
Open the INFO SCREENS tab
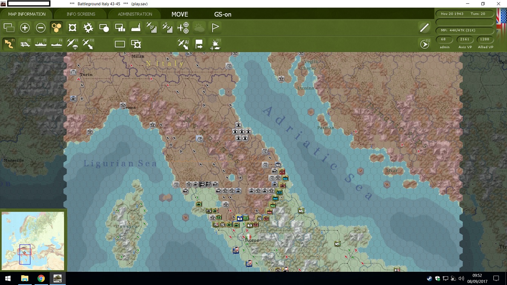(81, 14)
